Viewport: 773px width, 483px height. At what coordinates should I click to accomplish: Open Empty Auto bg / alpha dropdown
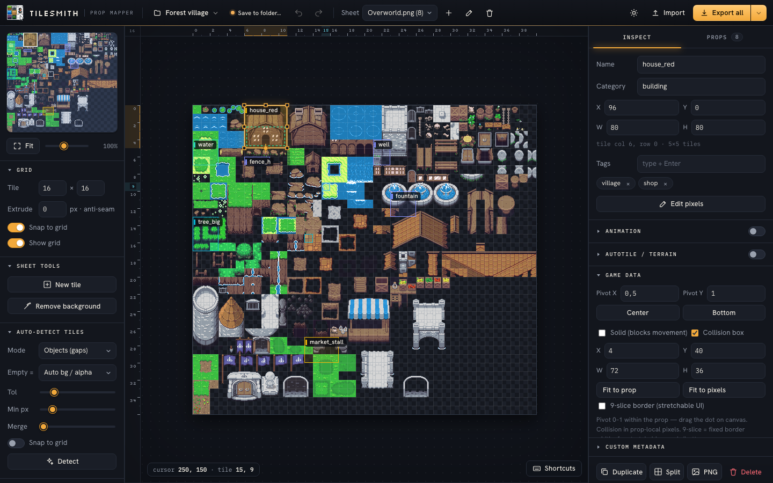click(x=77, y=372)
